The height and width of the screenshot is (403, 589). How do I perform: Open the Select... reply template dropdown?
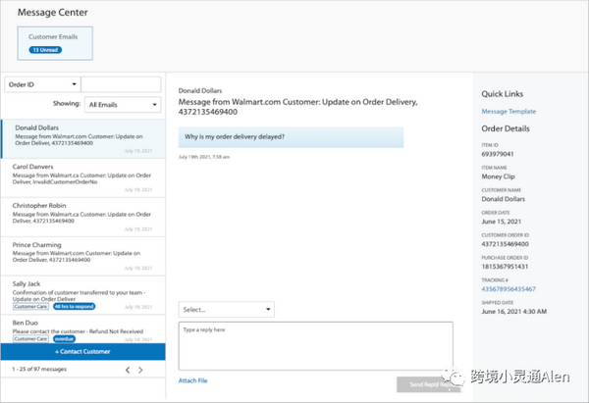(226, 309)
